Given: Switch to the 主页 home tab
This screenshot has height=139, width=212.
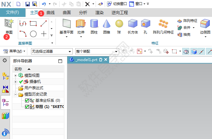Looking at the screenshot, I should (x=34, y=13).
